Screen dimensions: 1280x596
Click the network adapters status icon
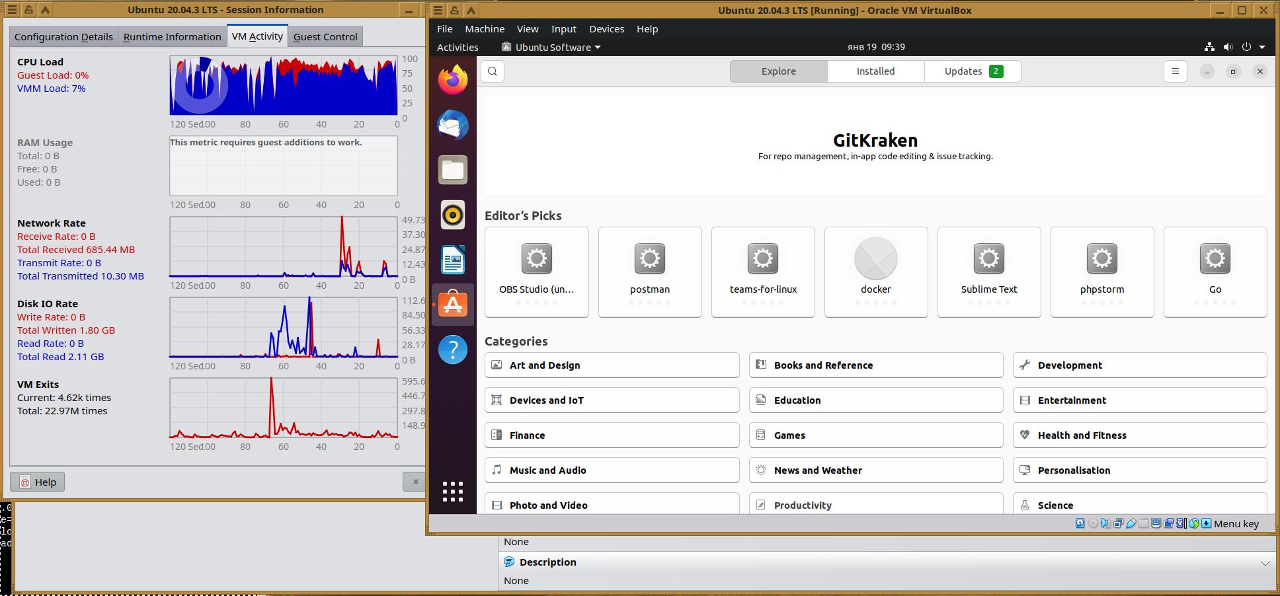tap(1118, 523)
